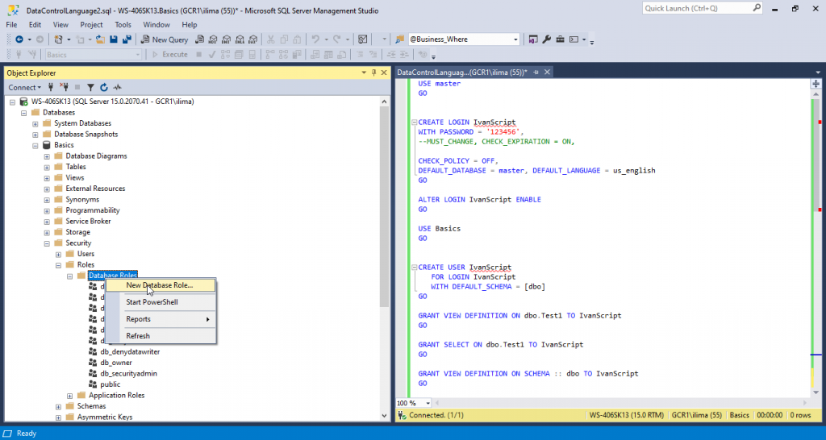Click the DAX query toolbar icon

pyautogui.click(x=252, y=39)
